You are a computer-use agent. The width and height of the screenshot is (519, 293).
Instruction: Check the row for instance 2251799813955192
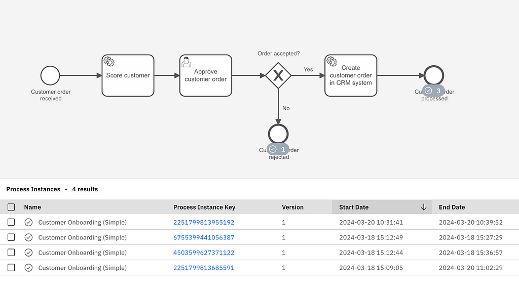coord(11,222)
